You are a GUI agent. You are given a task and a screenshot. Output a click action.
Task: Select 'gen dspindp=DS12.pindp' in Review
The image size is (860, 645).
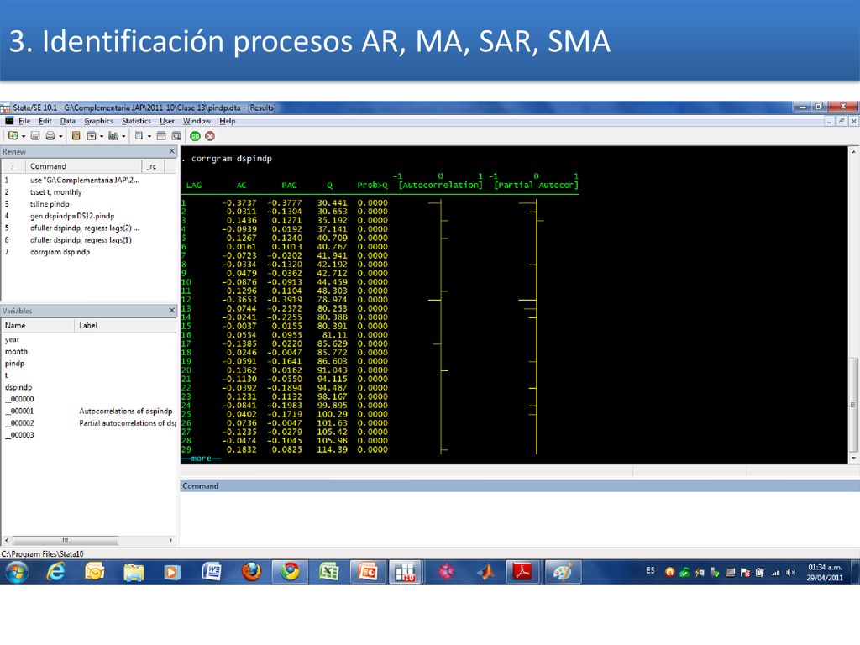72,216
